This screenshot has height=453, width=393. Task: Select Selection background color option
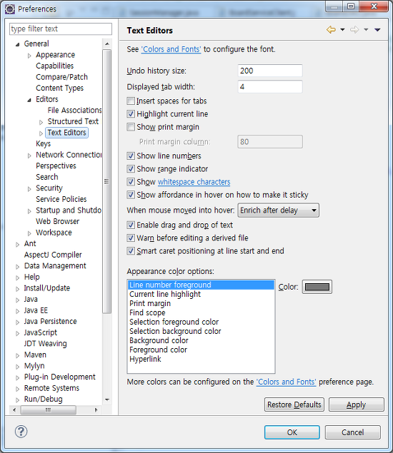[x=201, y=331]
